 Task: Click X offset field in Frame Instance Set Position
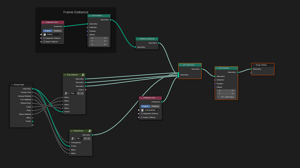pyautogui.click(x=99, y=38)
